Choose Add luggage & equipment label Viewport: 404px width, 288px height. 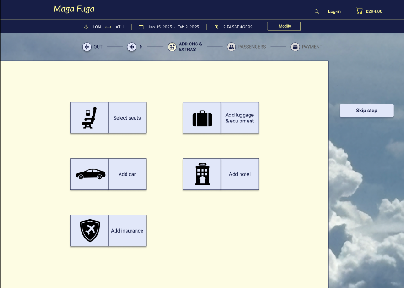coord(240,118)
